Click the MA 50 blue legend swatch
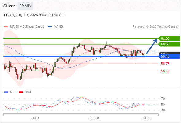The width and height of the screenshot is (181, 123). [50, 27]
